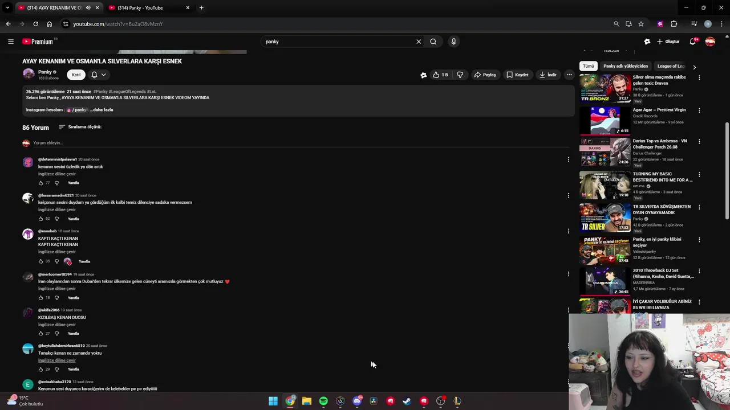This screenshot has height=410, width=730.
Task: Open options menu for @esaebeb's comment
Action: click(568, 231)
